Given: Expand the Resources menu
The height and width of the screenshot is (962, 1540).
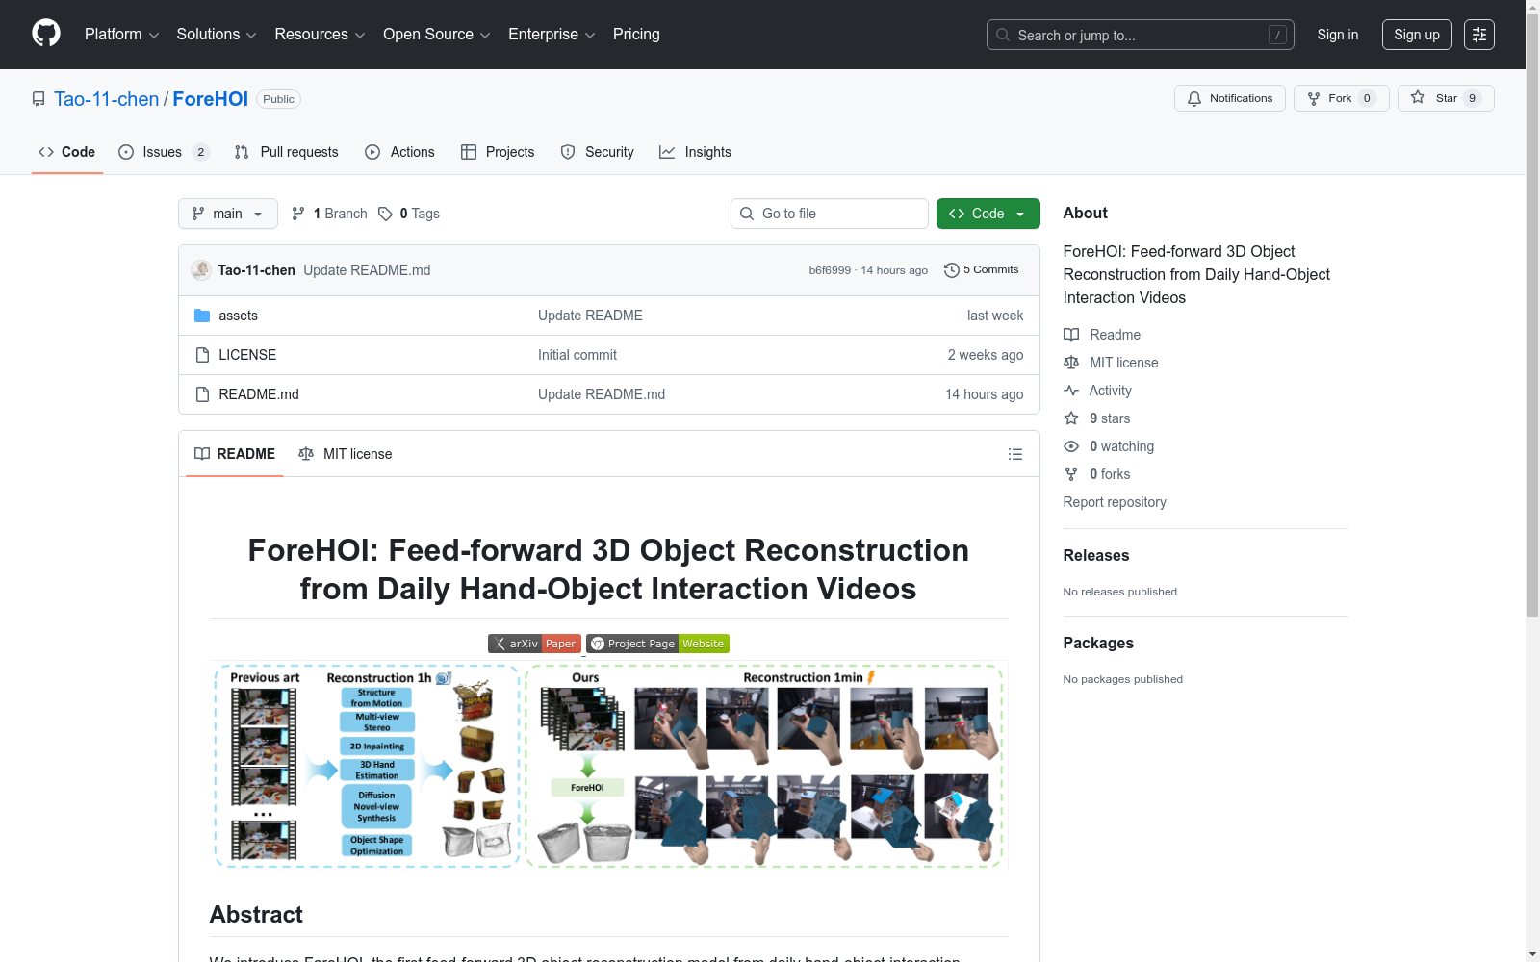Looking at the screenshot, I should pos(320,35).
